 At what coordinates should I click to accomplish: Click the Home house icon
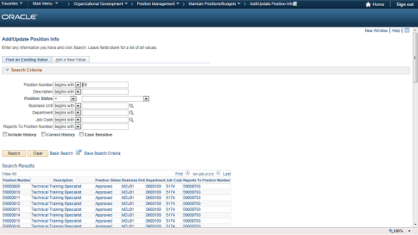click(x=368, y=5)
